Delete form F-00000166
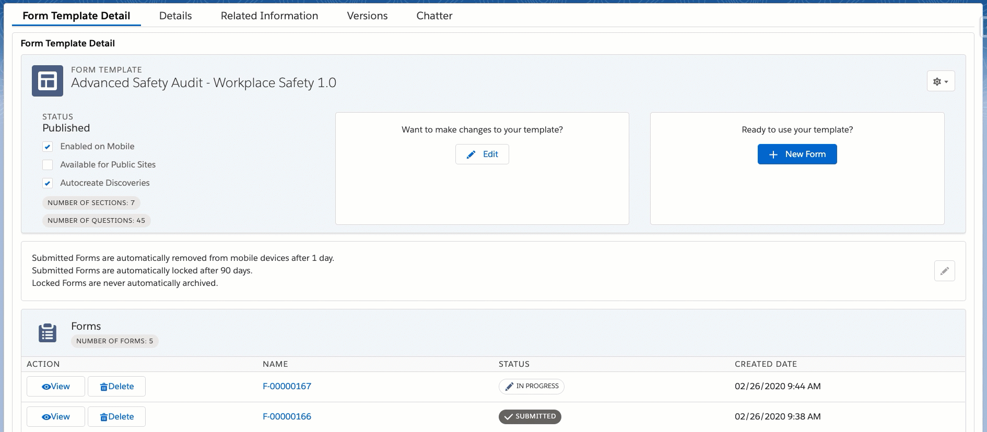Screen dimensions: 987x432 (116, 417)
